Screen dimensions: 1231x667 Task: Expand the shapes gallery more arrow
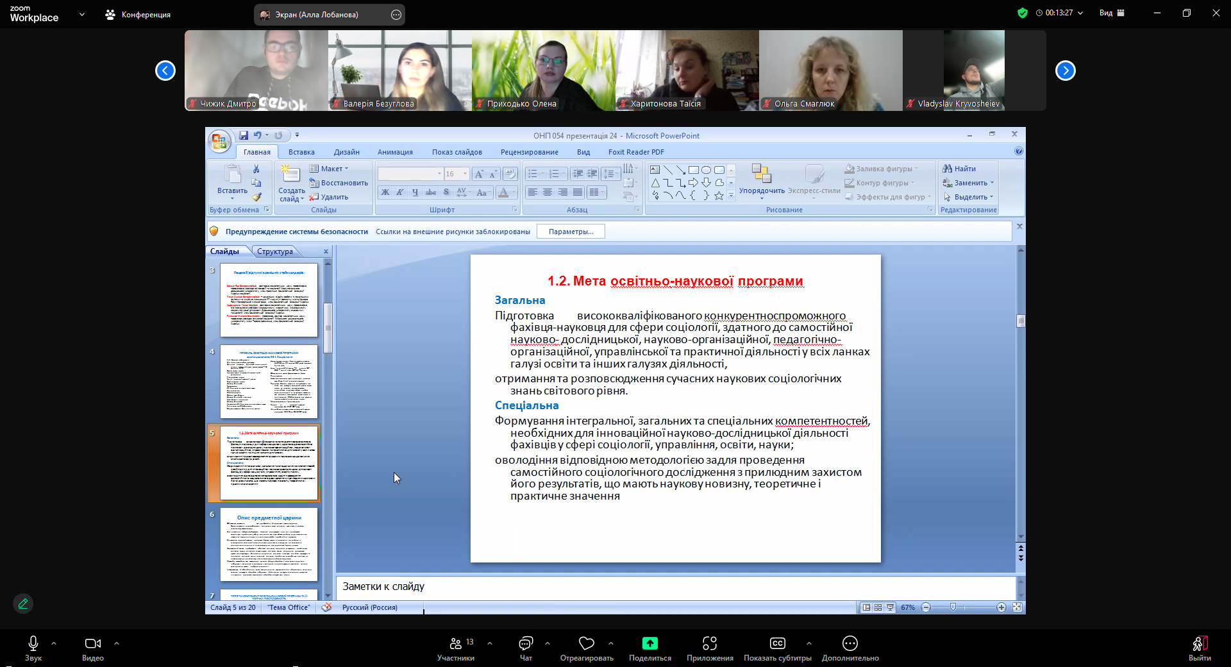731,196
